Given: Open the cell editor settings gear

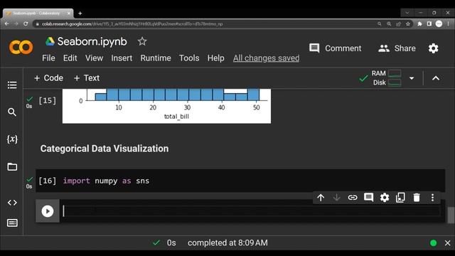Looking at the screenshot, I should point(385,198).
